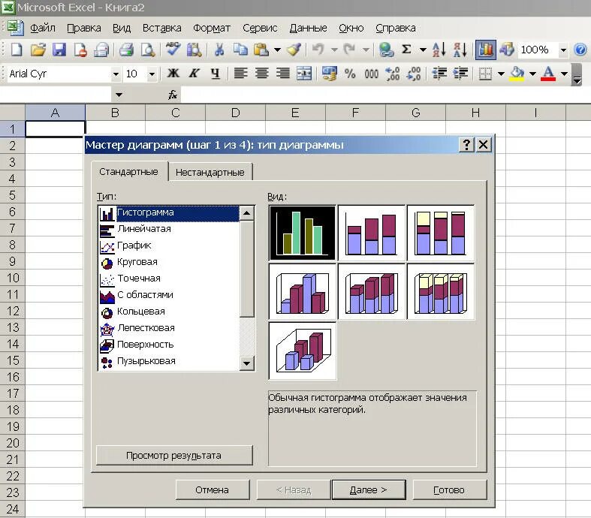Screen dimensions: 591x518
Task: Choose the stacked histogram thumbnail
Action: pyautogui.click(x=371, y=233)
